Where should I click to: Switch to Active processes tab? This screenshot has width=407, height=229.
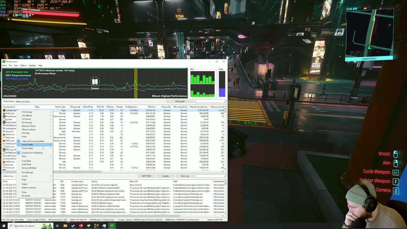click(23, 101)
